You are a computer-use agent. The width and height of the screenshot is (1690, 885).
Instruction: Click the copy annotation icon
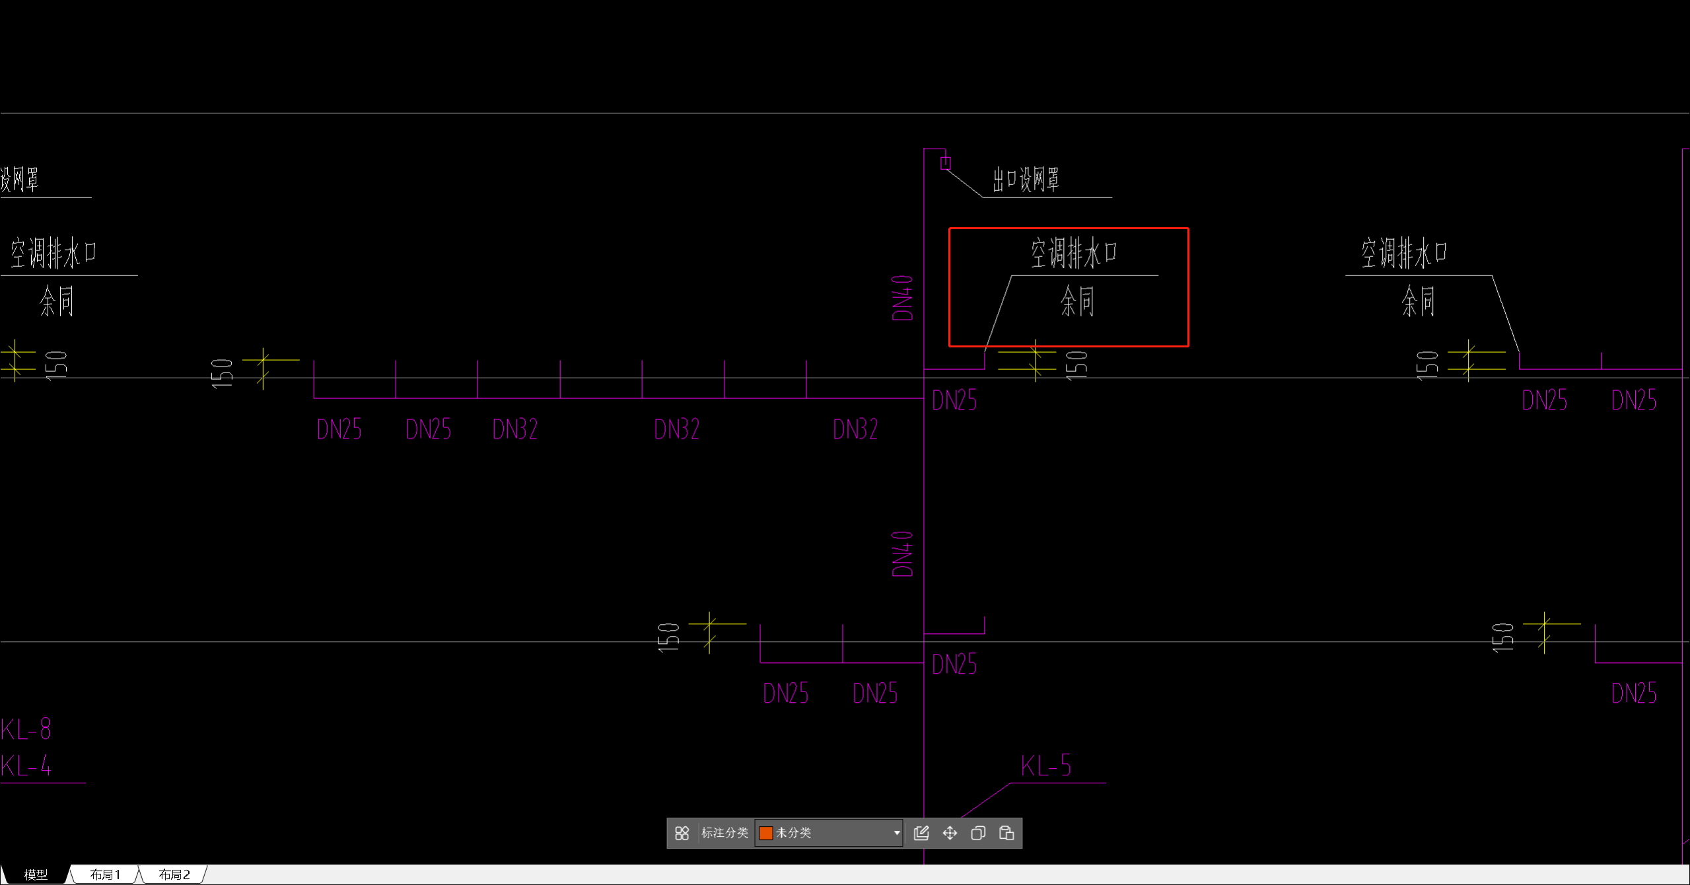[978, 833]
